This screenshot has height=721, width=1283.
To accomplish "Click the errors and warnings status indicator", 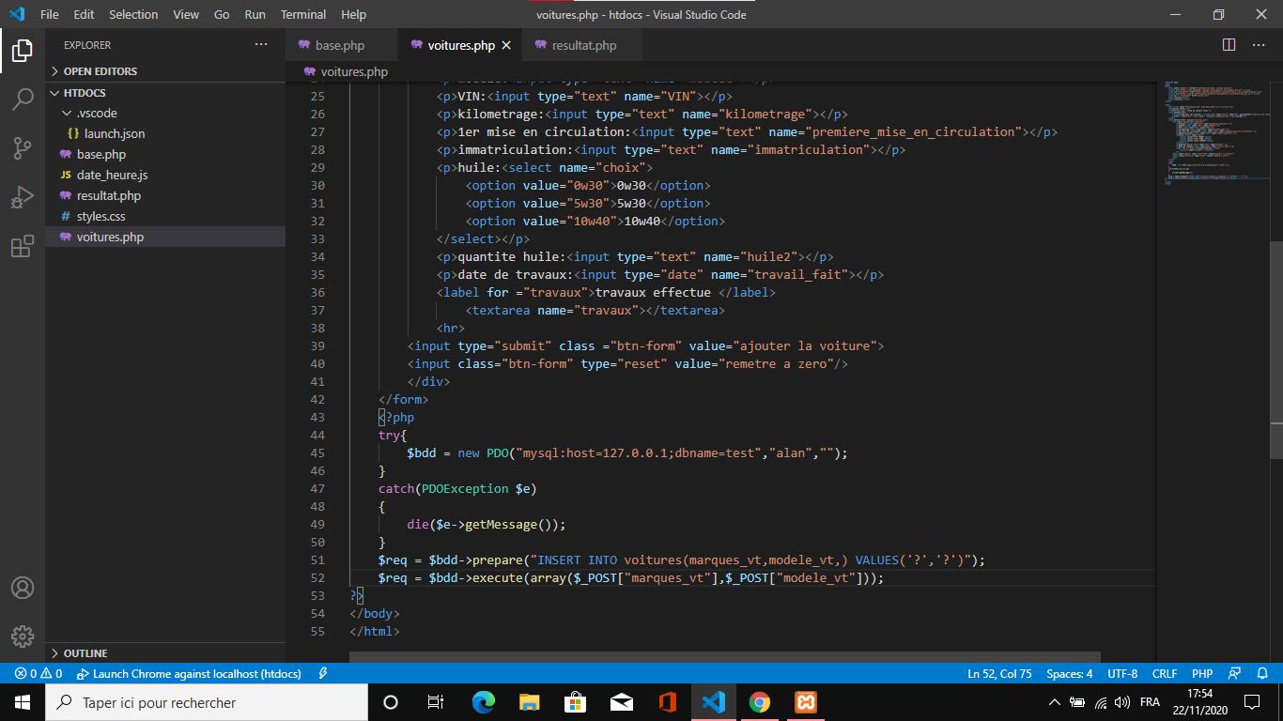I will 39,674.
